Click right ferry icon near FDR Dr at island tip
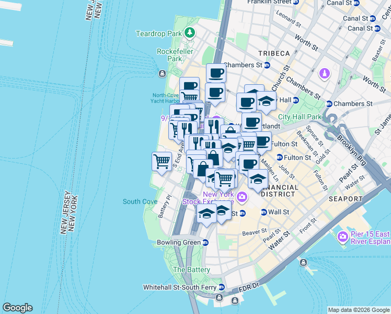The width and height of the screenshot is (391, 314). [235, 300]
